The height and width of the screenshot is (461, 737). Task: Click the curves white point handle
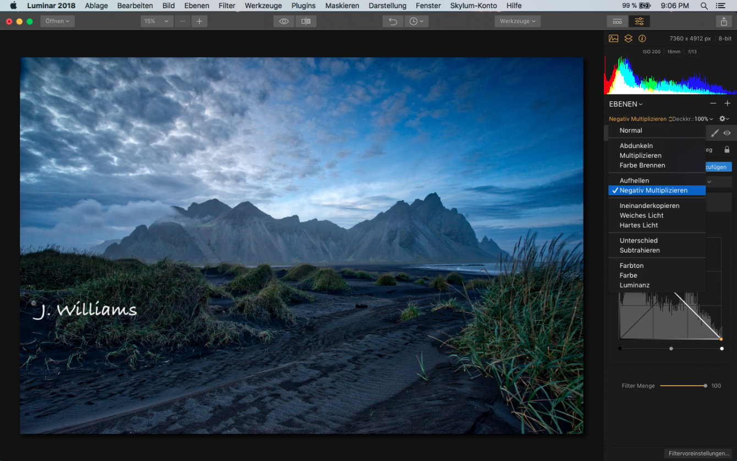pyautogui.click(x=722, y=348)
